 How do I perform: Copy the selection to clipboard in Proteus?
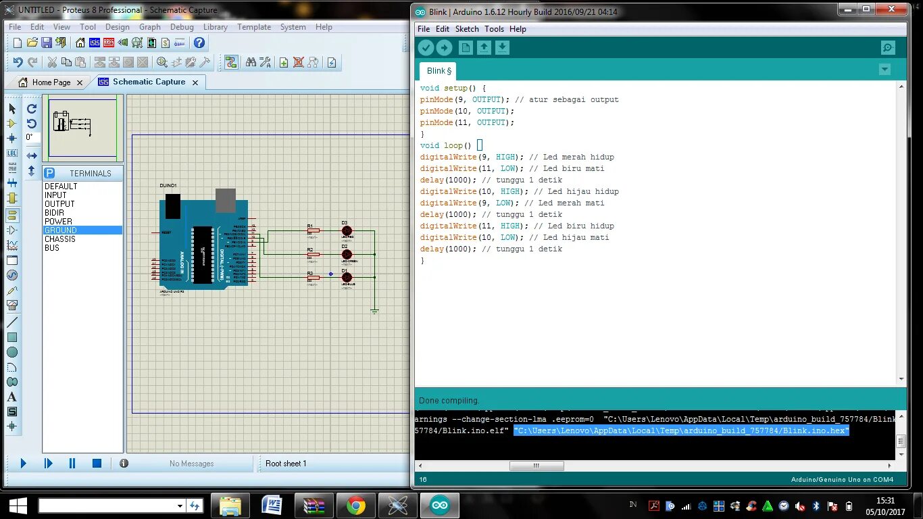66,62
